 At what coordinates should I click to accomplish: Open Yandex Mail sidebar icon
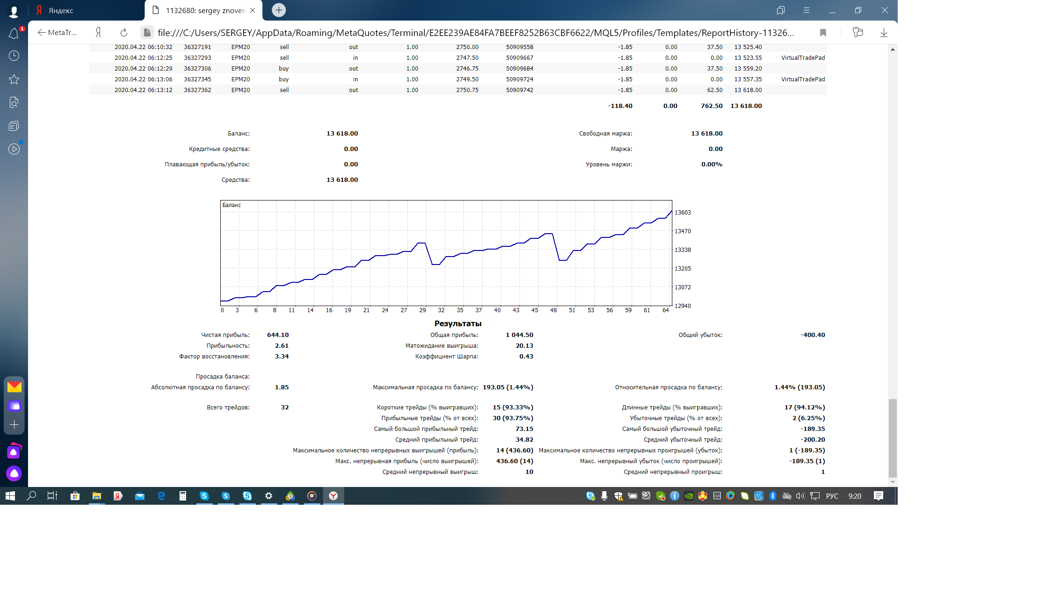point(14,387)
